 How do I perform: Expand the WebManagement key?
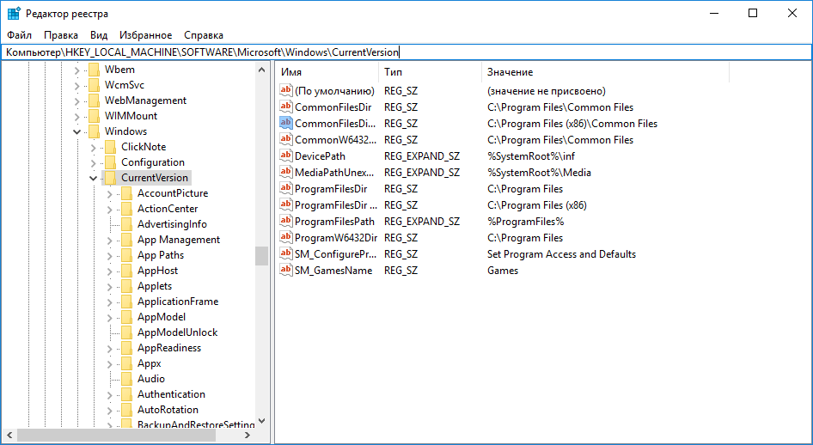77,101
